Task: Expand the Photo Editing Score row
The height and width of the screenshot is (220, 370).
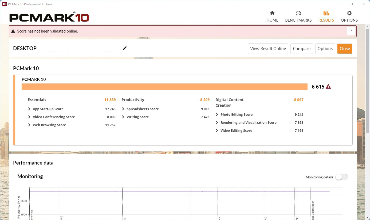Action: (x=217, y=114)
